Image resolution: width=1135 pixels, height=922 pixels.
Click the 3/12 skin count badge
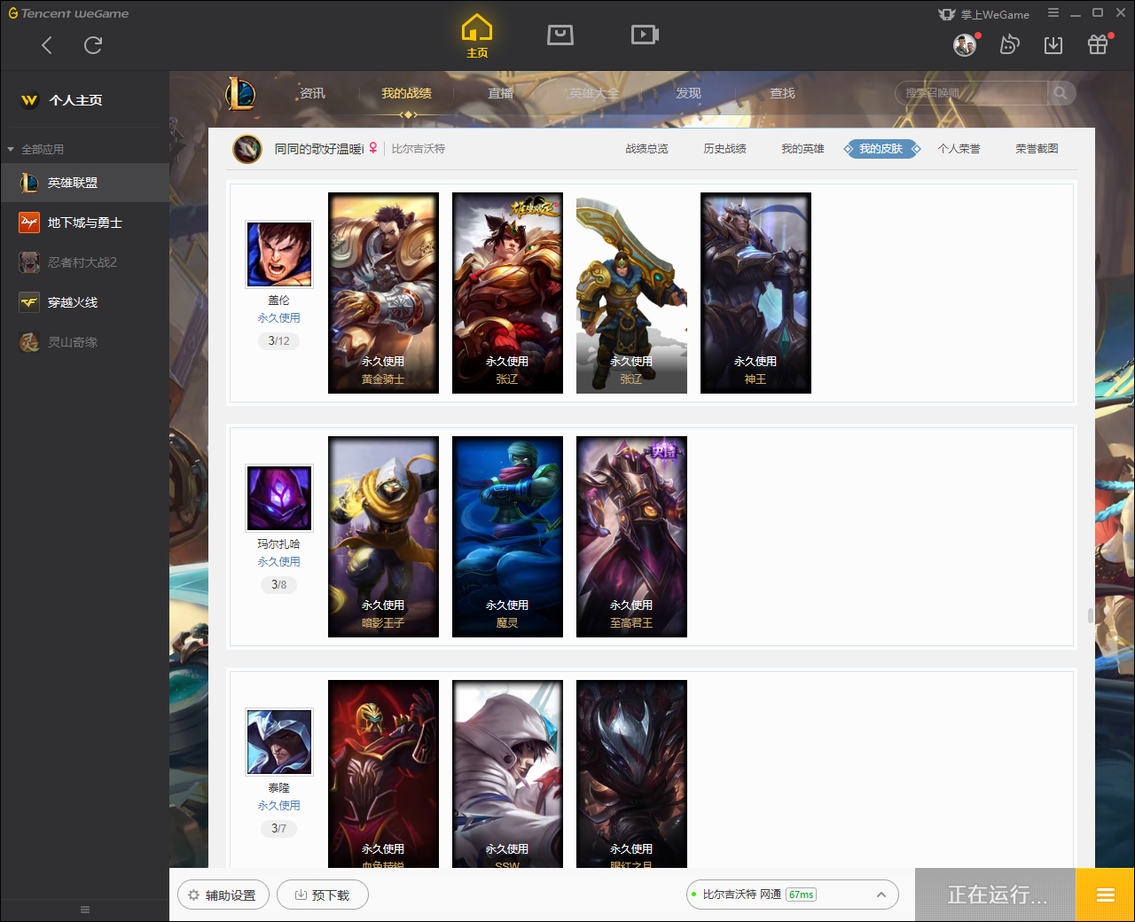[x=279, y=341]
